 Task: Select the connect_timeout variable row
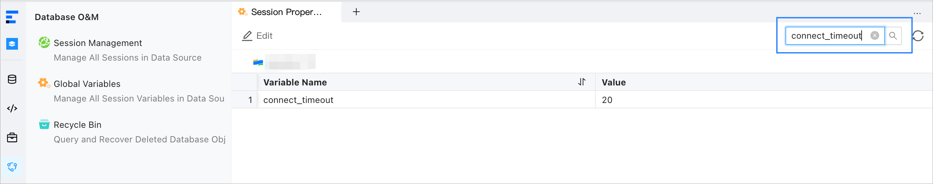click(x=298, y=100)
